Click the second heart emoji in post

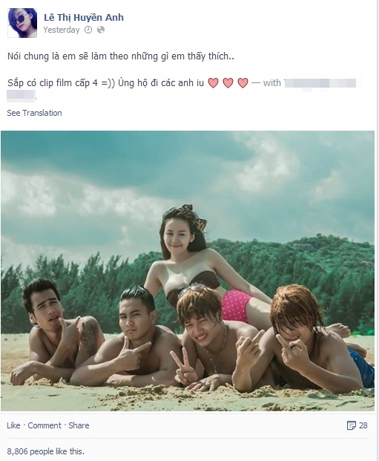228,83
